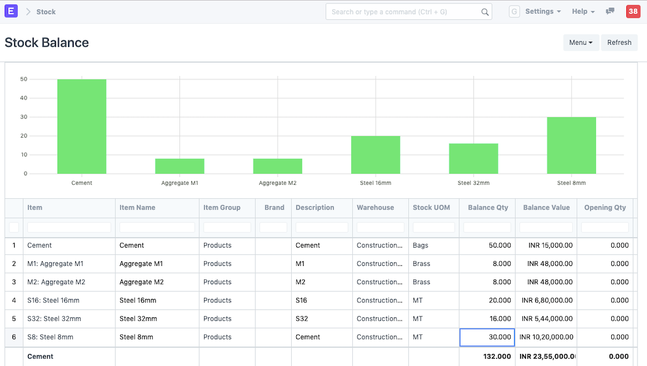
Task: Click the breadcrumb chevron arrow icon
Action: [x=28, y=12]
